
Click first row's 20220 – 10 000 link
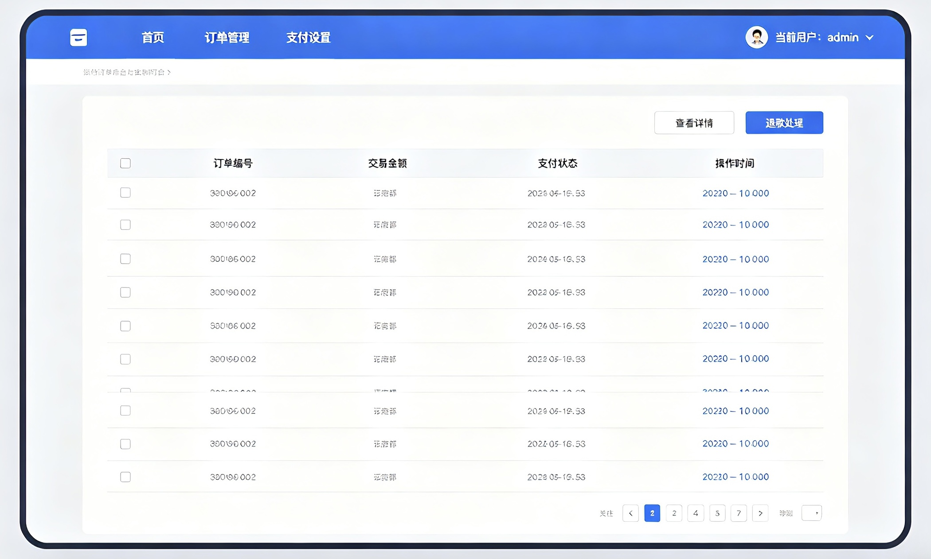tap(735, 193)
